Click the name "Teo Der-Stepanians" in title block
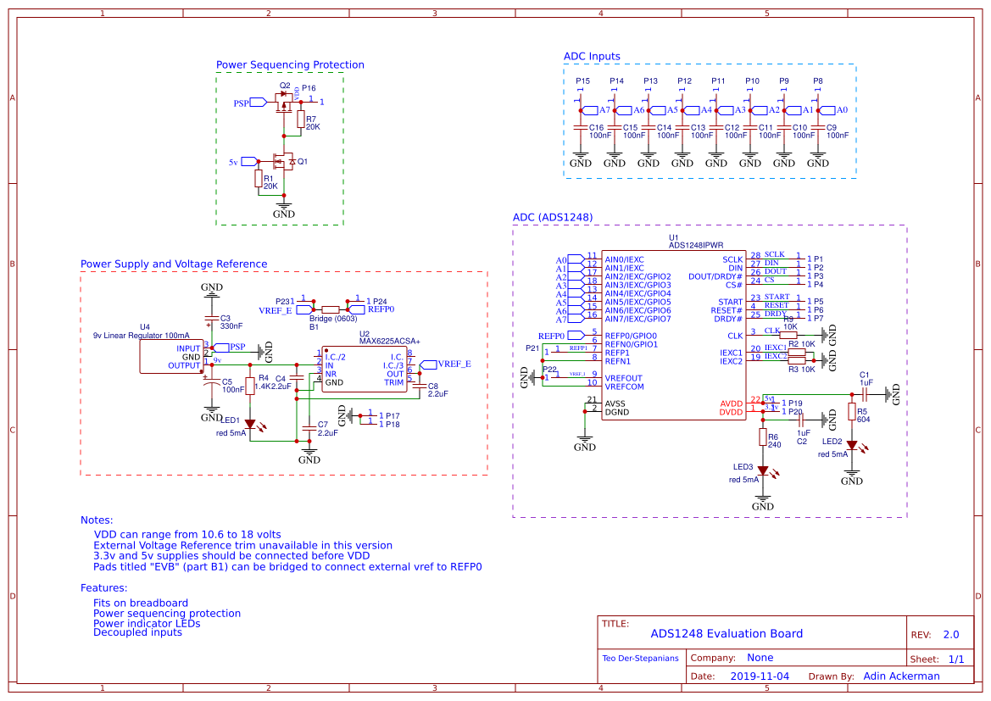This screenshot has height=701, width=991. pos(640,659)
